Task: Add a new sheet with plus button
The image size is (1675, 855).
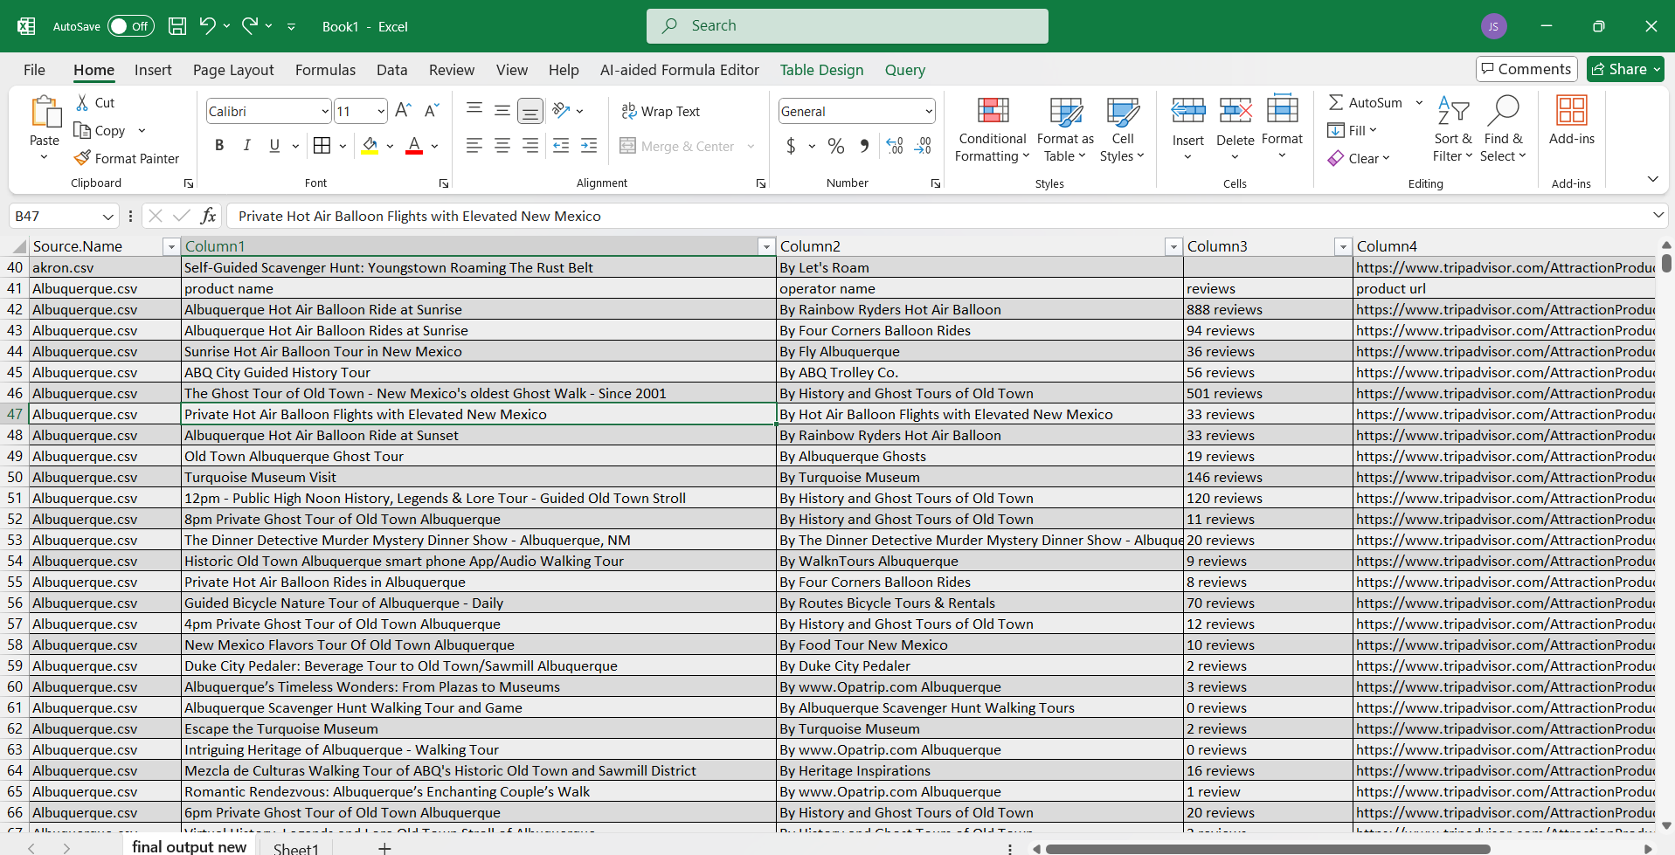Action: (384, 848)
